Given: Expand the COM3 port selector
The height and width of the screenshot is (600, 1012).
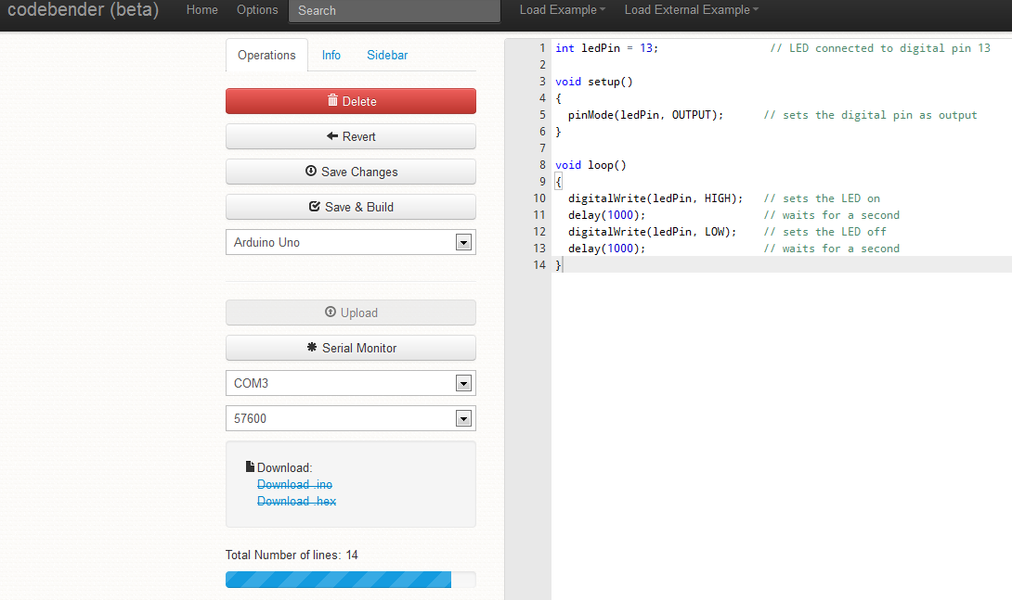Looking at the screenshot, I should [x=350, y=383].
